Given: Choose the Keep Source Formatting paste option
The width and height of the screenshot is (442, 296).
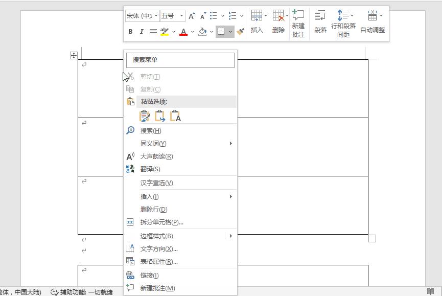Looking at the screenshot, I should tap(146, 116).
